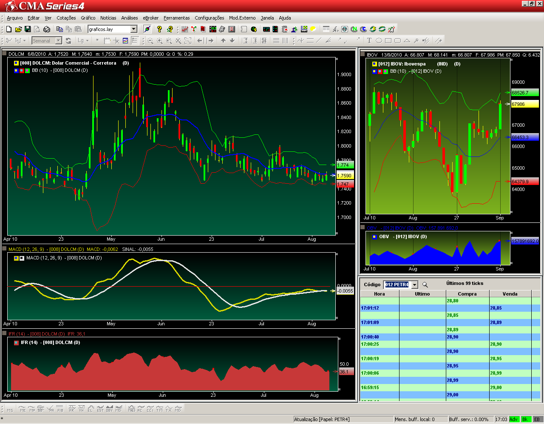The image size is (544, 424).
Task: Click the CCI indicator icon
Action: pyautogui.click(x=150, y=410)
